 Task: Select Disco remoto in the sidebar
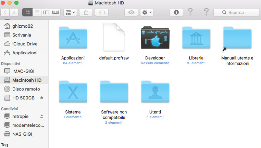coord(24,89)
